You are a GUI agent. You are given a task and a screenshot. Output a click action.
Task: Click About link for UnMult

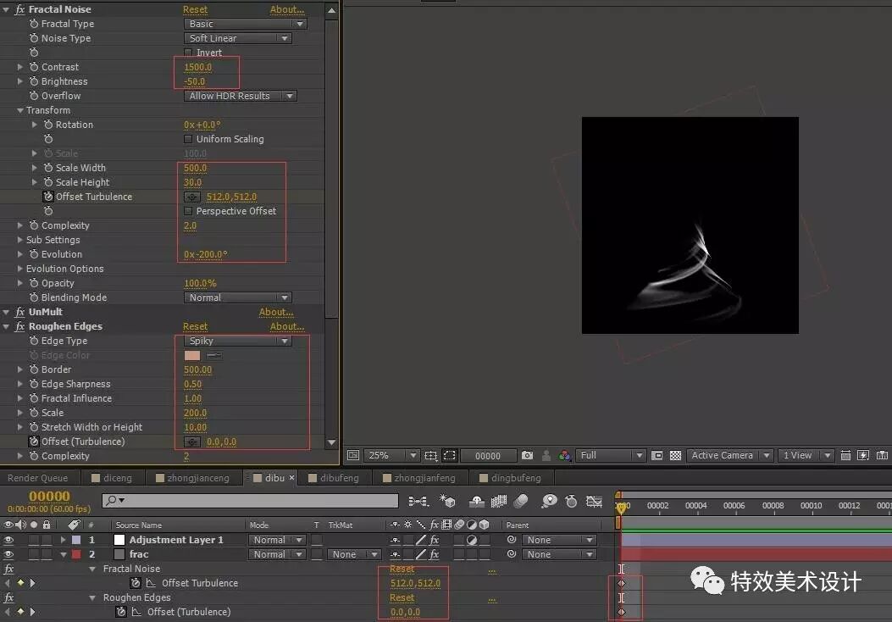tap(276, 312)
